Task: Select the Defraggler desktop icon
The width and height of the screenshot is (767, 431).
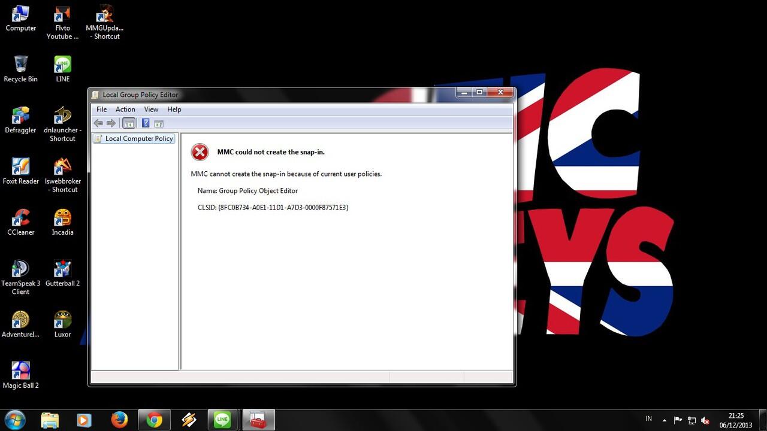Action: coord(20,120)
